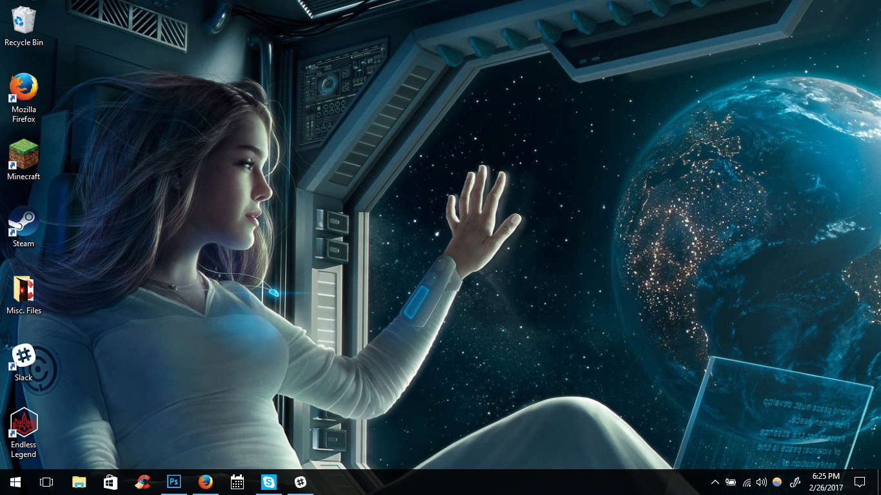Launch File Explorer from the taskbar
Viewport: 881px width, 495px height.
pyautogui.click(x=79, y=482)
